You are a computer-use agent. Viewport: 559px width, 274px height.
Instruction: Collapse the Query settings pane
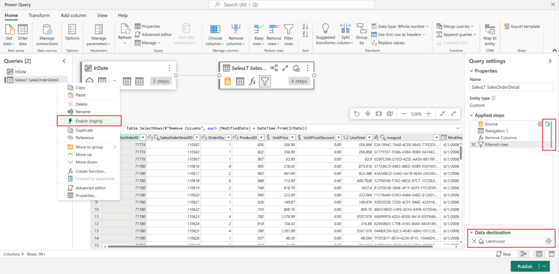[550, 61]
